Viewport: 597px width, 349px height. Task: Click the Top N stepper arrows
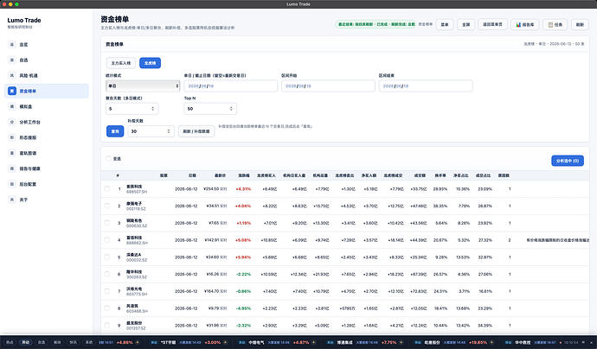point(231,109)
